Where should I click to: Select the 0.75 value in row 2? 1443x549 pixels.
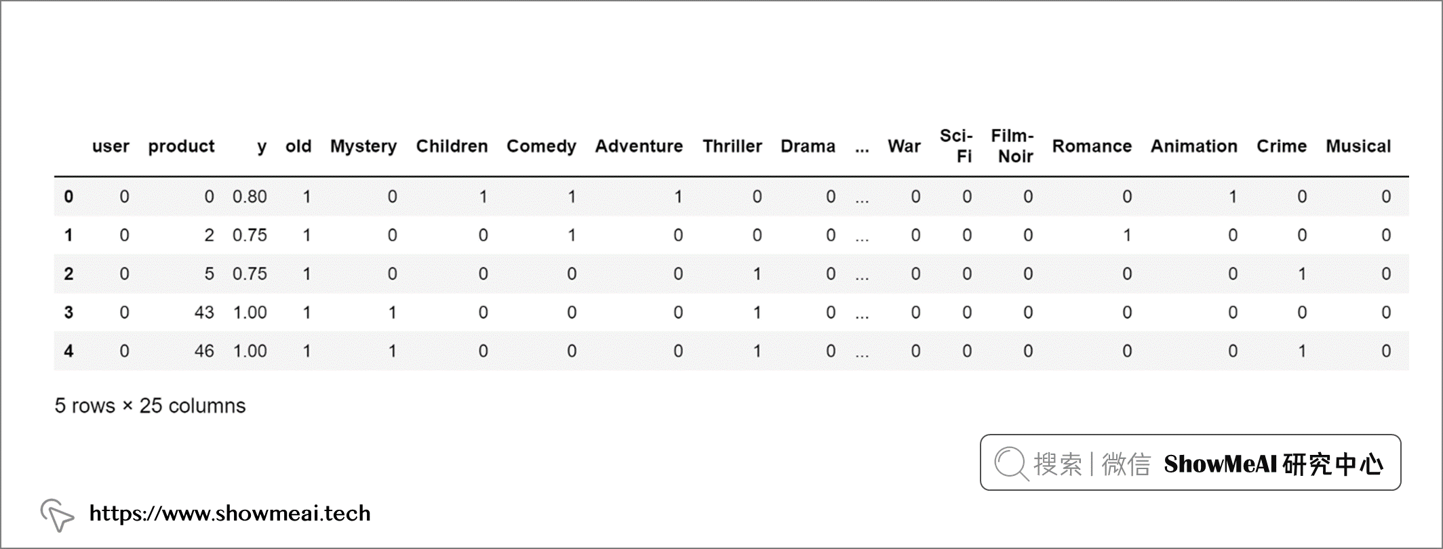pos(250,274)
